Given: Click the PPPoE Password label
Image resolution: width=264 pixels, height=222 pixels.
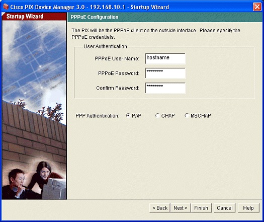Looking at the screenshot, I should point(119,73).
